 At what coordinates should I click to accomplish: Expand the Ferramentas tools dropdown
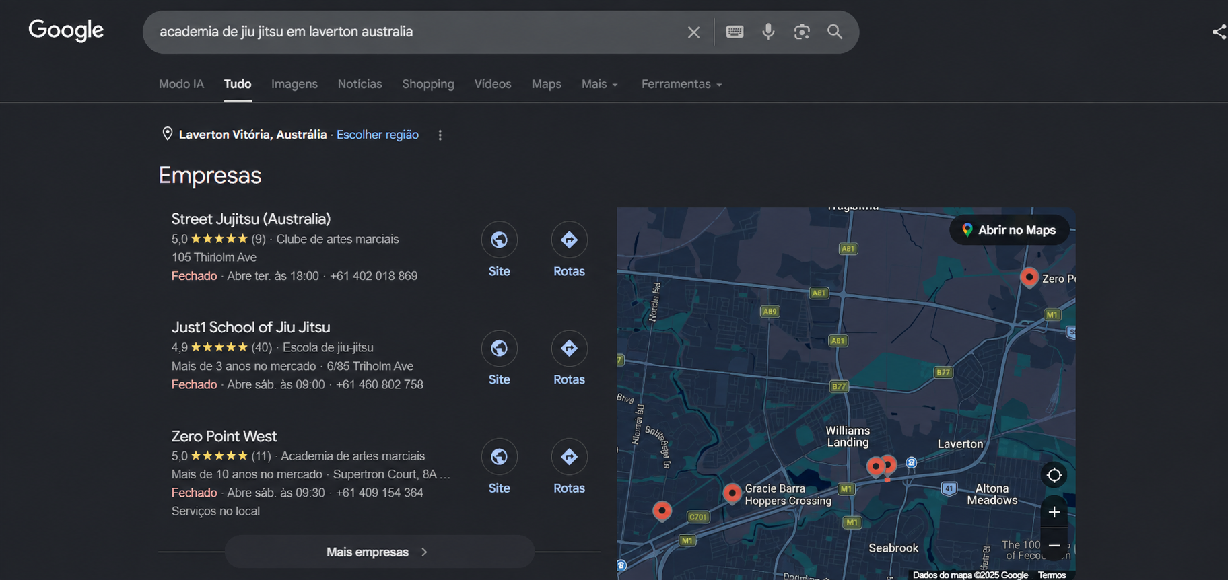click(681, 84)
